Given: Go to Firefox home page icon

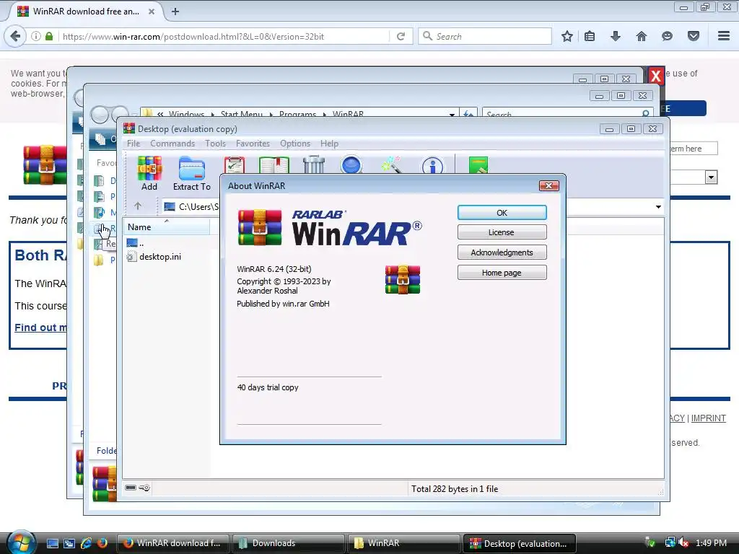Looking at the screenshot, I should click(642, 36).
